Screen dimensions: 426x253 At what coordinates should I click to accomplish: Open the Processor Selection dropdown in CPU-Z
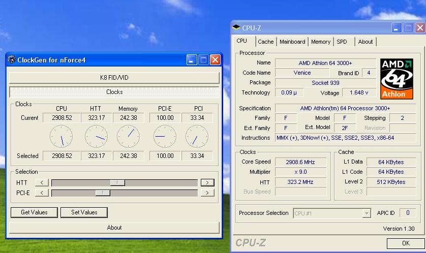click(x=366, y=213)
